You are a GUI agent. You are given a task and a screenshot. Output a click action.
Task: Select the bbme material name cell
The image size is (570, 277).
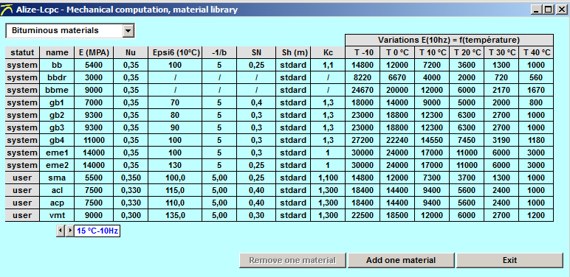click(57, 90)
